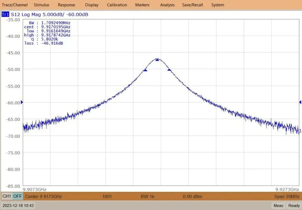Click the S12 Log Mag trace title
The width and height of the screenshot is (302, 210).
pyautogui.click(x=49, y=15)
